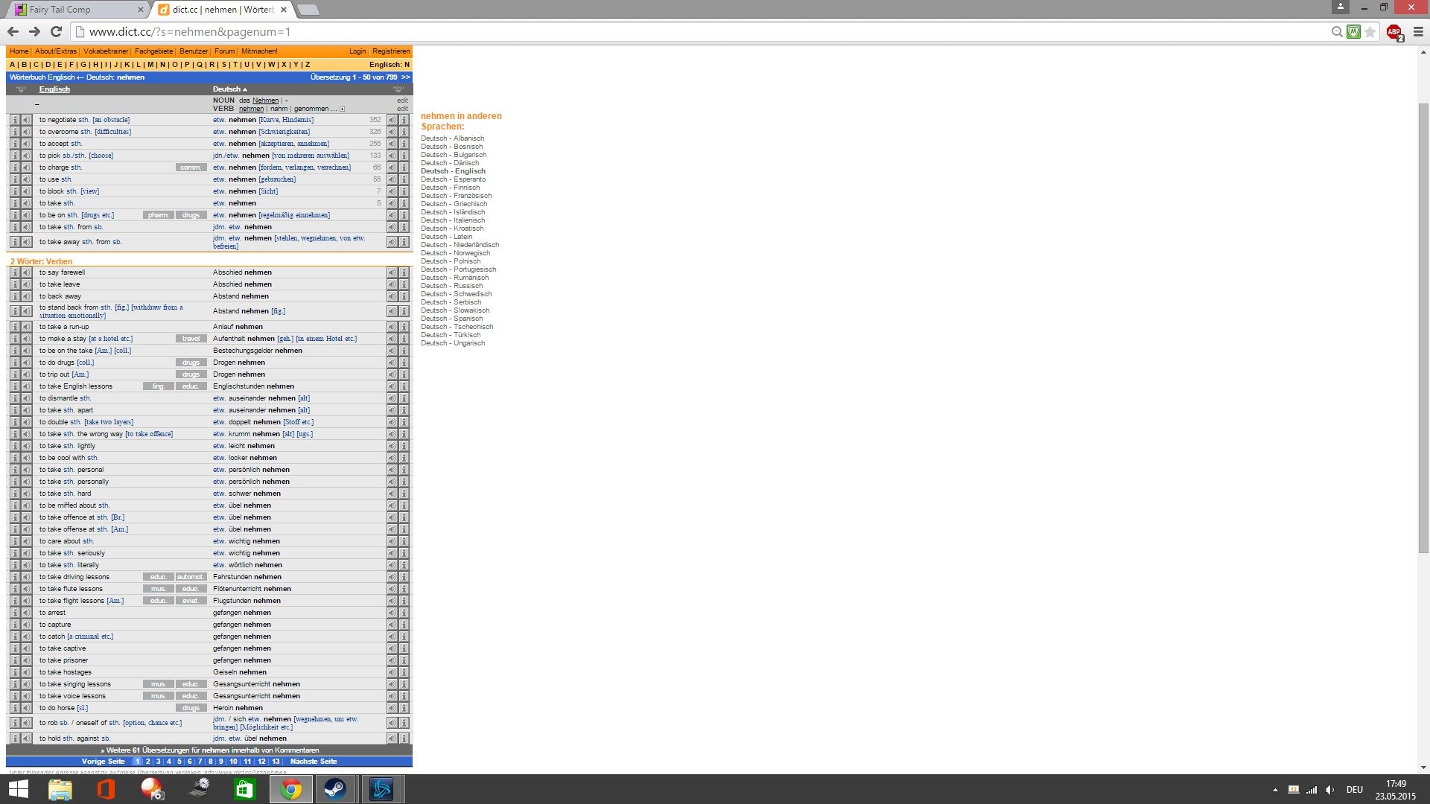
Task: Open the right column Menu dropdown arrow
Action: click(398, 89)
